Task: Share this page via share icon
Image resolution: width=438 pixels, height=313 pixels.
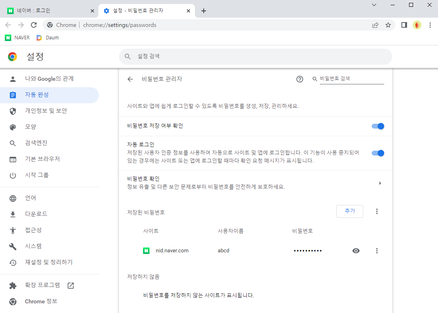Action: point(375,25)
